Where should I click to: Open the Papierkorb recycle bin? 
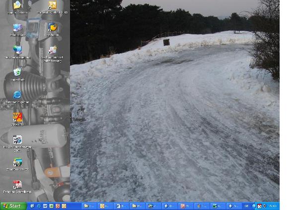17,75
